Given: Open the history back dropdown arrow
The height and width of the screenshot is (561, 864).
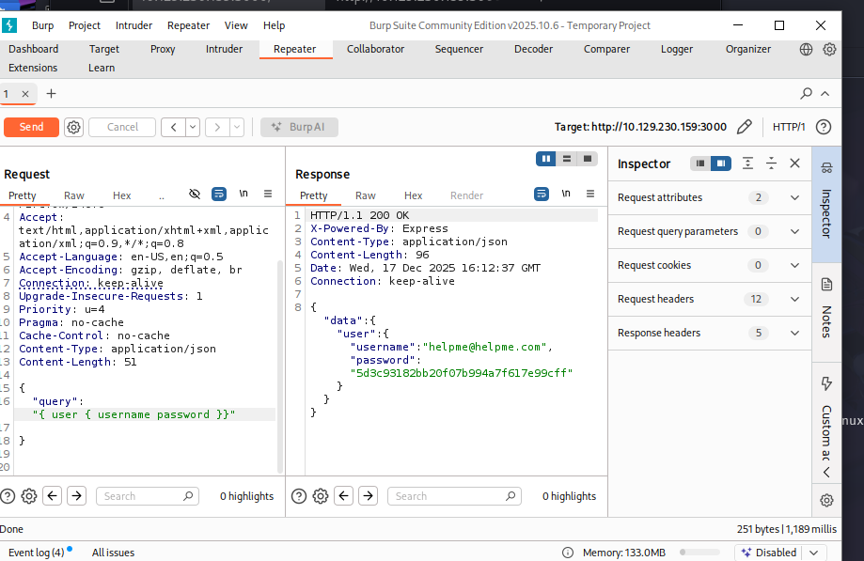Looking at the screenshot, I should click(193, 127).
